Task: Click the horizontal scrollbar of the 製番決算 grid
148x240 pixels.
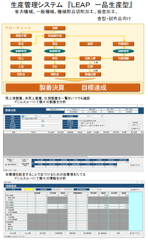Action: 73,157
